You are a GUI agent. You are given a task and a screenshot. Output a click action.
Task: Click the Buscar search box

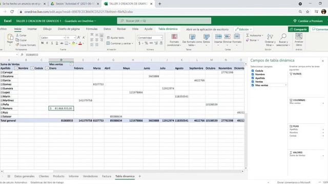pos(164,21)
